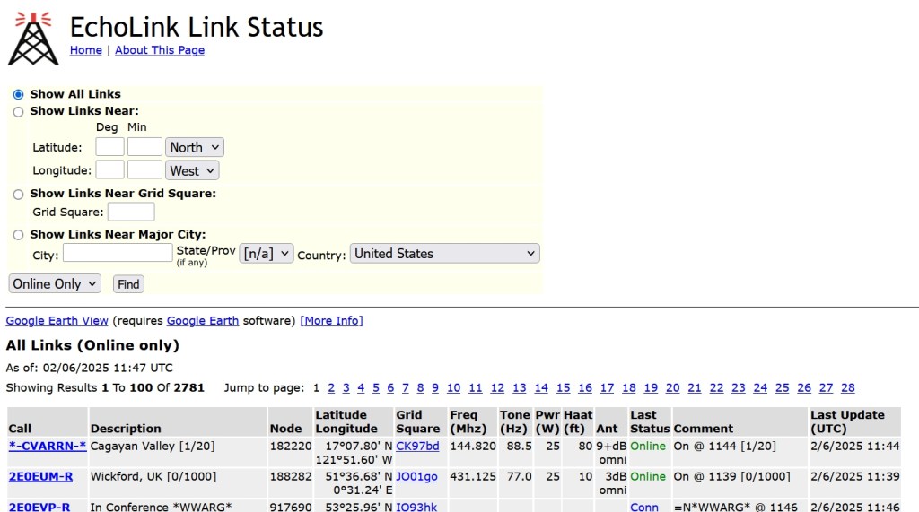Expand the Online Only filter dropdown
Image resolution: width=919 pixels, height=512 pixels.
point(55,284)
